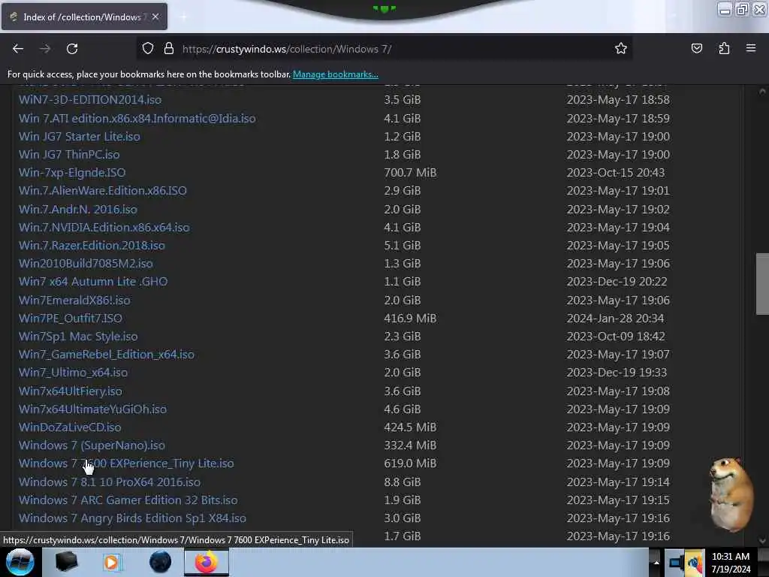Select the 332.4 MiB size value
This screenshot has height=577, width=769.
410,446
